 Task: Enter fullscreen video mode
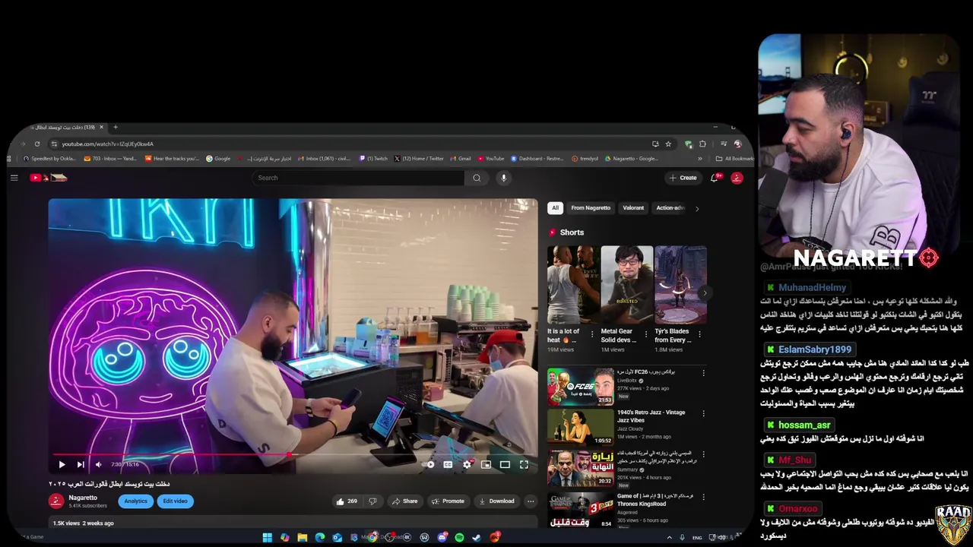[524, 464]
